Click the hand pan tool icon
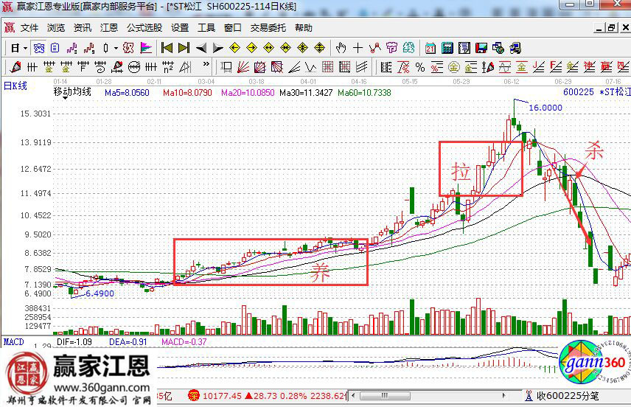This screenshot has width=631, height=407. tap(341, 48)
